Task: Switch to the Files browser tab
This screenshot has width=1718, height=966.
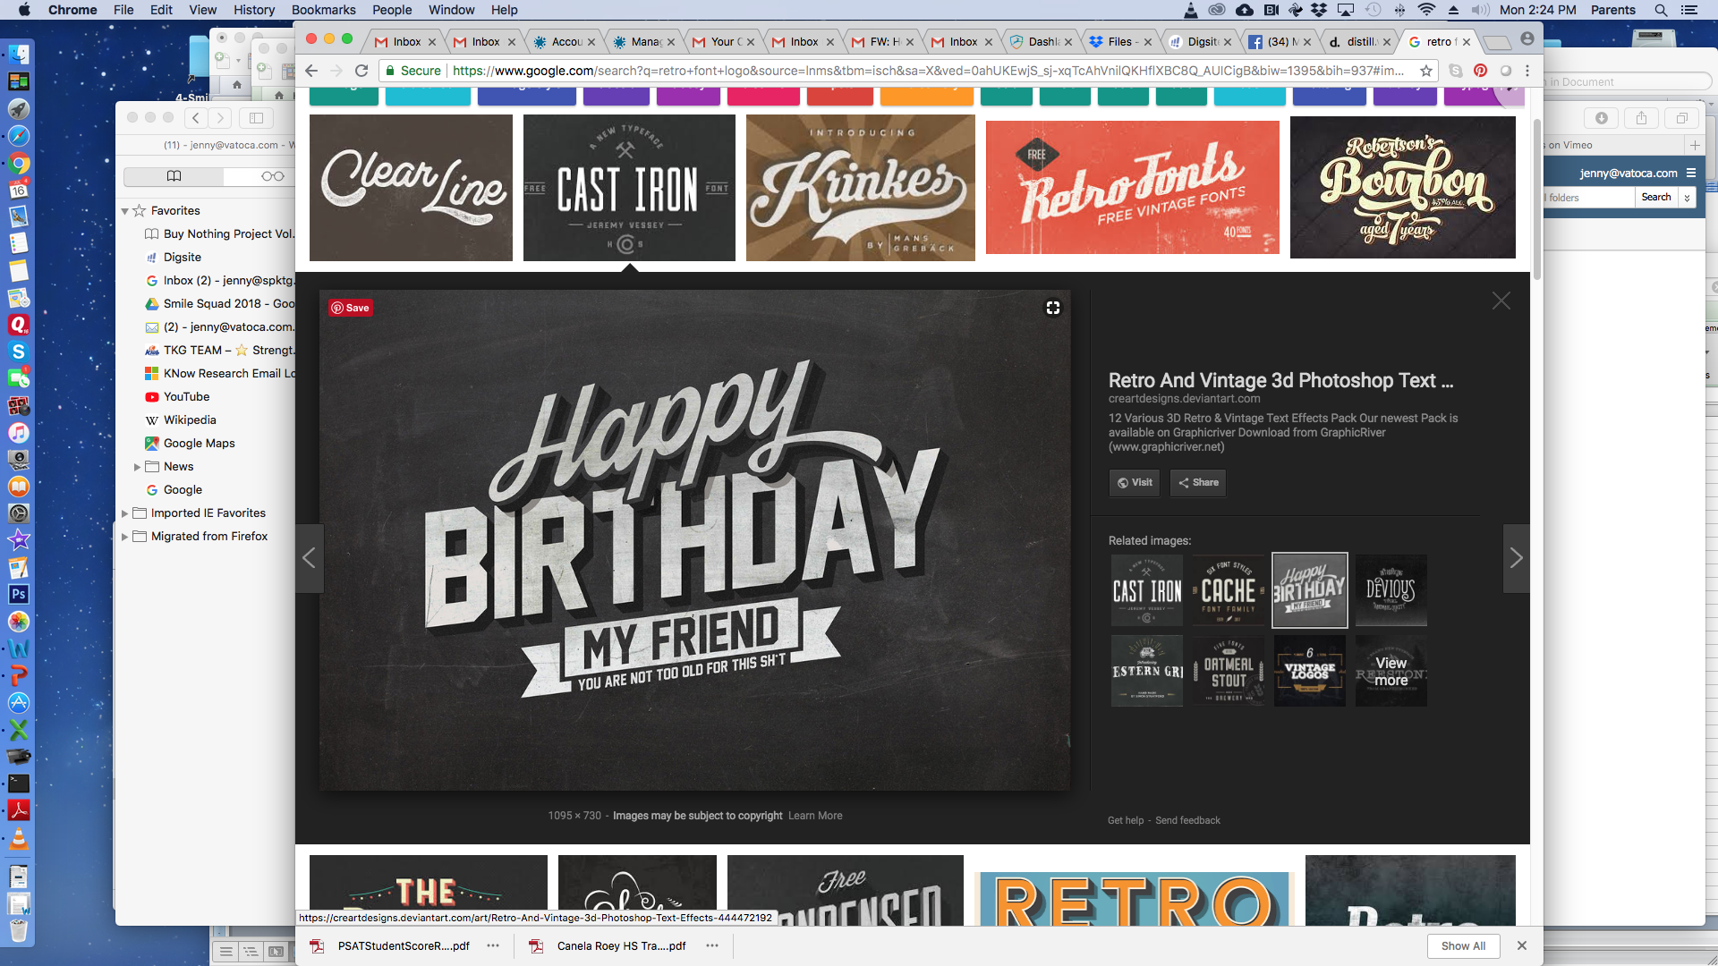Action: pyautogui.click(x=1118, y=42)
